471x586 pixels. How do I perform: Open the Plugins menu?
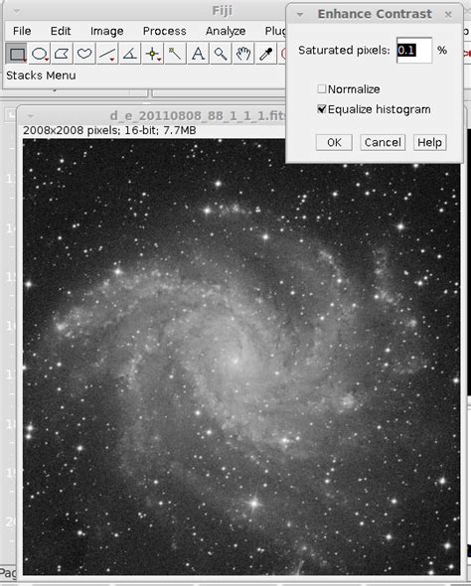275,31
